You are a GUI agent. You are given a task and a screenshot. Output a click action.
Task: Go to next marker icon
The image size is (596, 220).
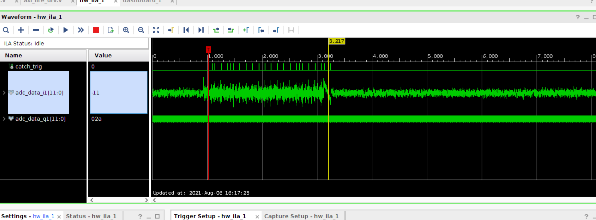point(276,30)
